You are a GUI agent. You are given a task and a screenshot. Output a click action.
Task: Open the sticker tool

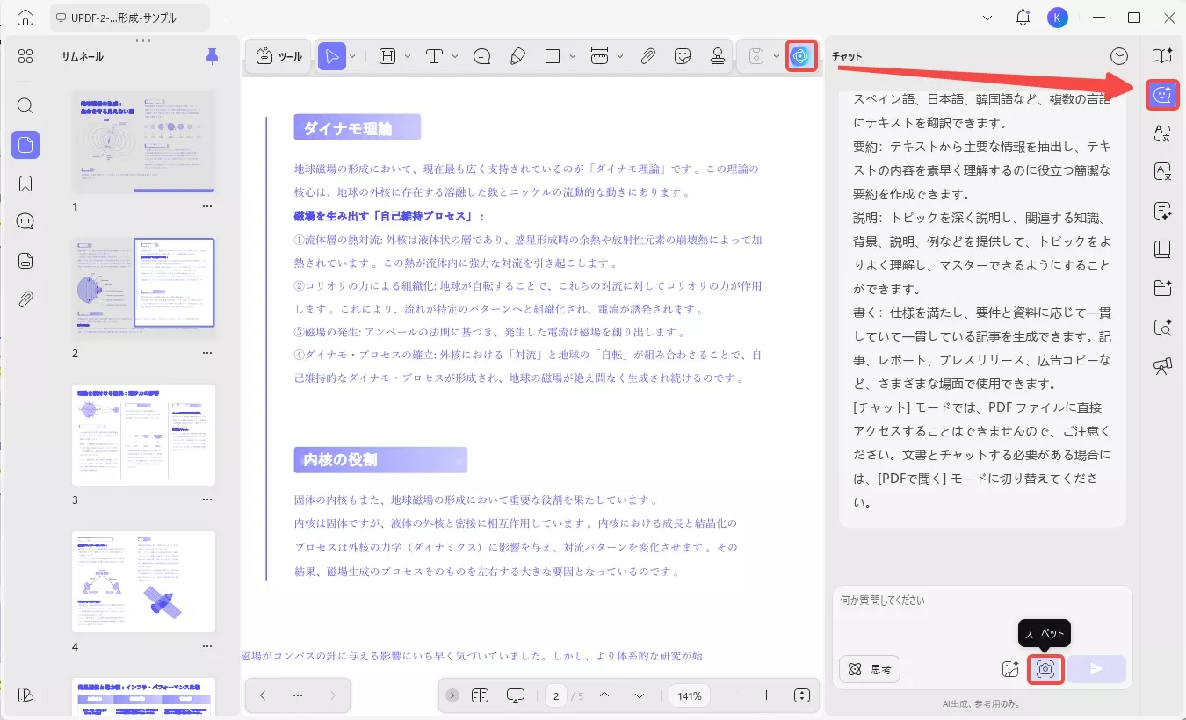point(683,55)
